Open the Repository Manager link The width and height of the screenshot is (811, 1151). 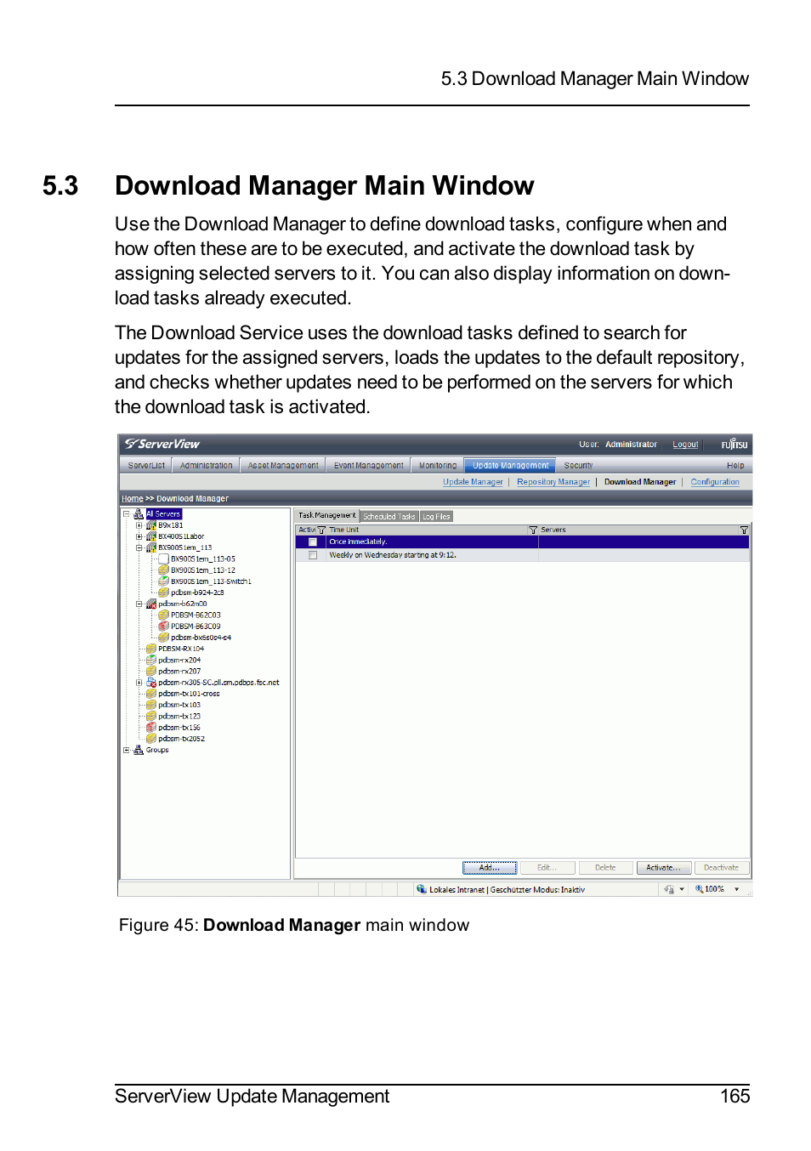tap(553, 482)
